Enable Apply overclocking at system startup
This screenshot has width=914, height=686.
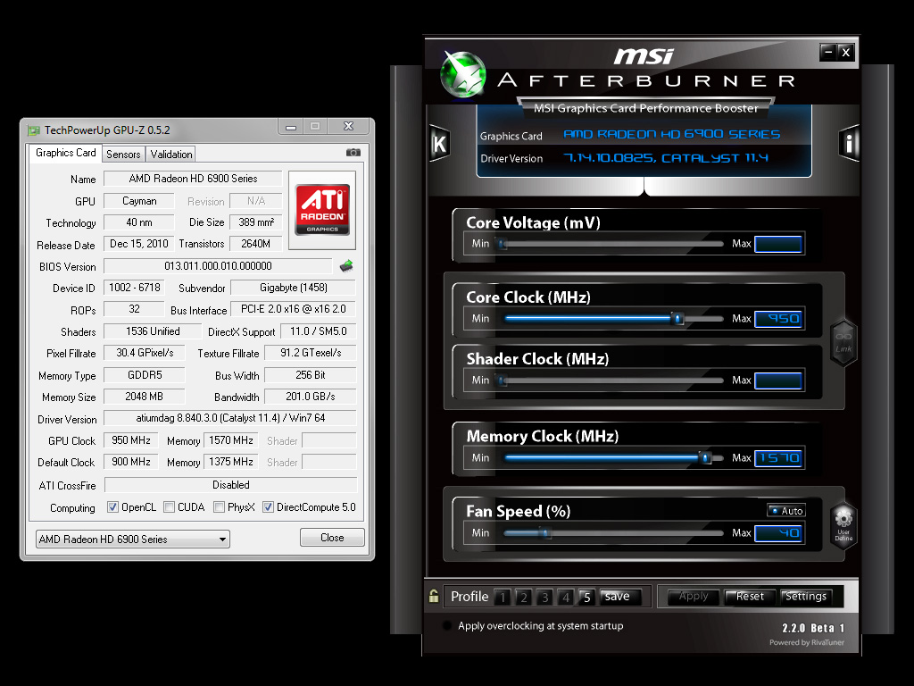click(x=447, y=626)
